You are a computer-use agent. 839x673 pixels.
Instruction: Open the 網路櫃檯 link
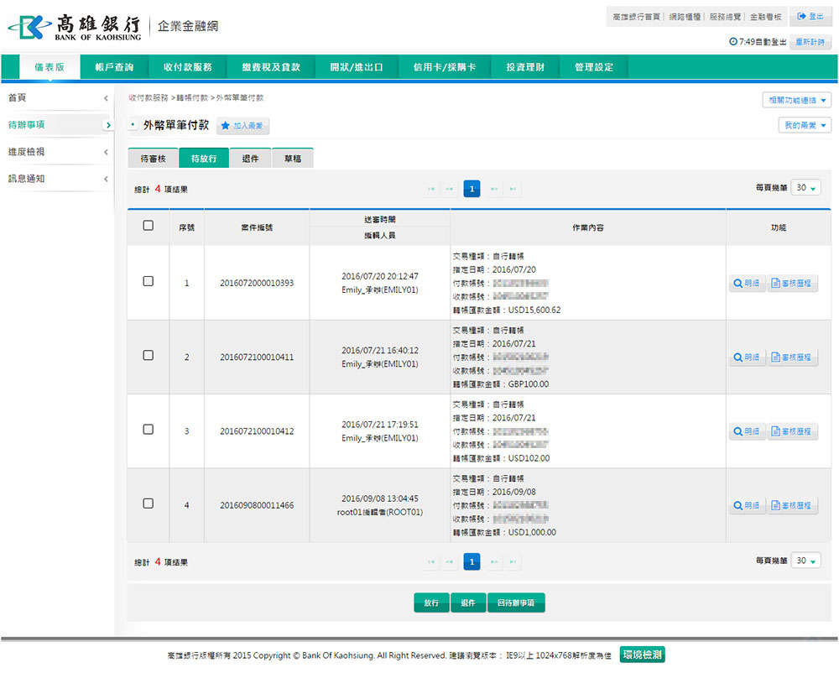click(x=685, y=17)
